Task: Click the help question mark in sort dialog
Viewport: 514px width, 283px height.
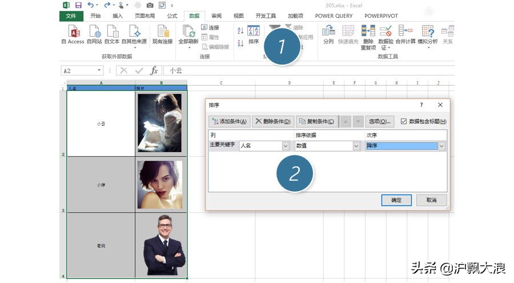Action: point(421,105)
